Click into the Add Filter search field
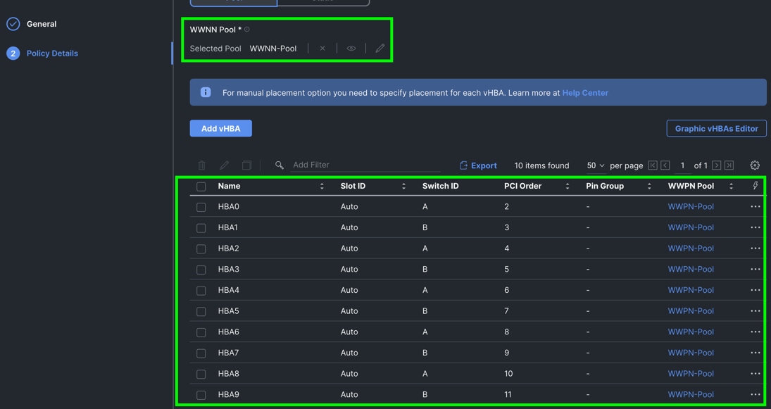 point(365,165)
